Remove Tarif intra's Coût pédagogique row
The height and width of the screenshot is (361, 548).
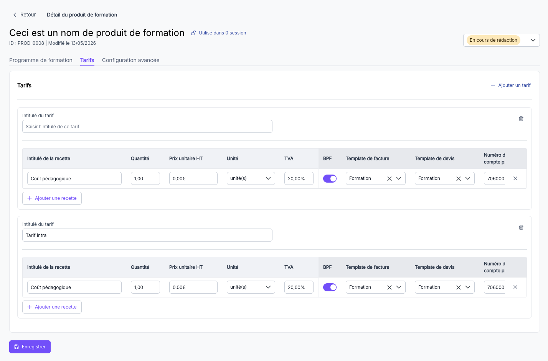[515, 287]
